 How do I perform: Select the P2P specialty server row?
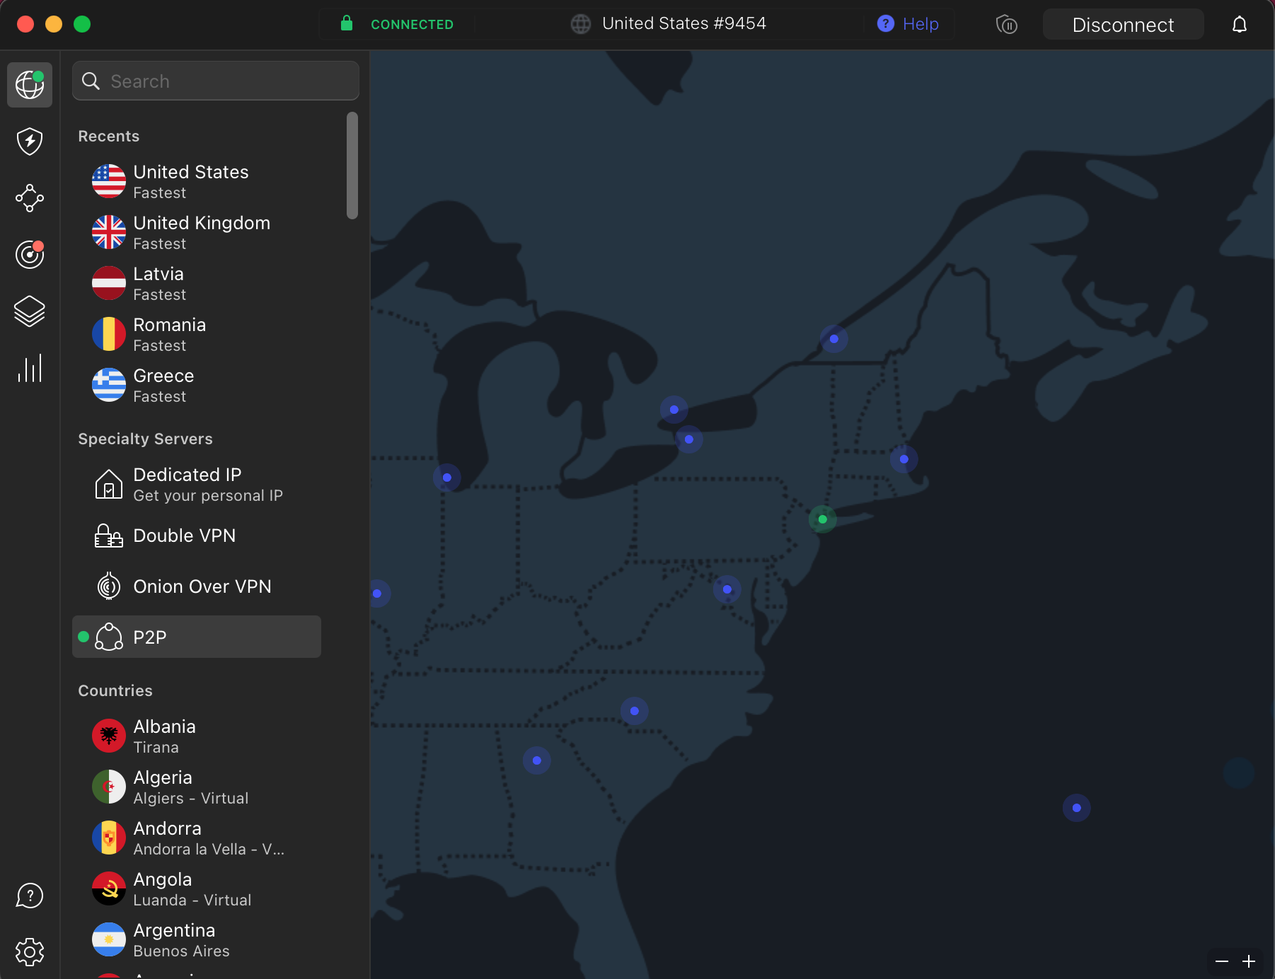[x=197, y=637]
